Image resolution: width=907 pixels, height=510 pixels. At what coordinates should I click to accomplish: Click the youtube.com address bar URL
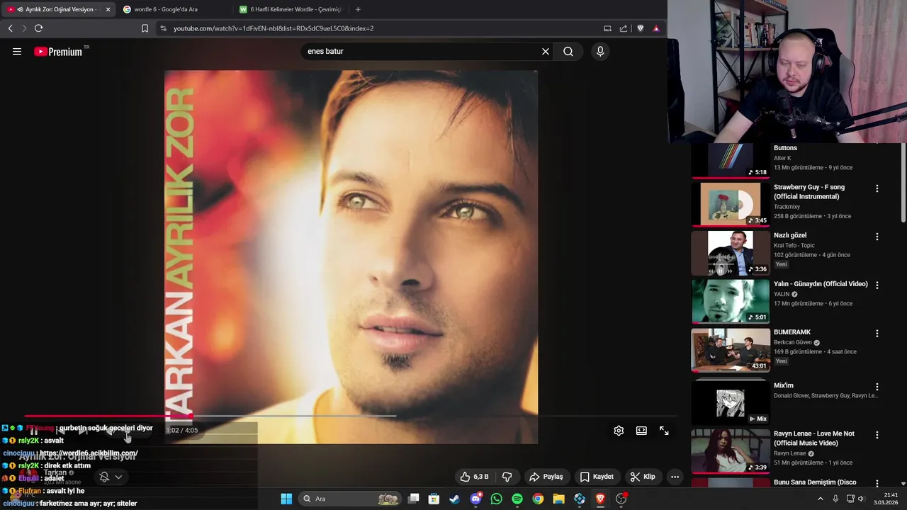click(274, 28)
